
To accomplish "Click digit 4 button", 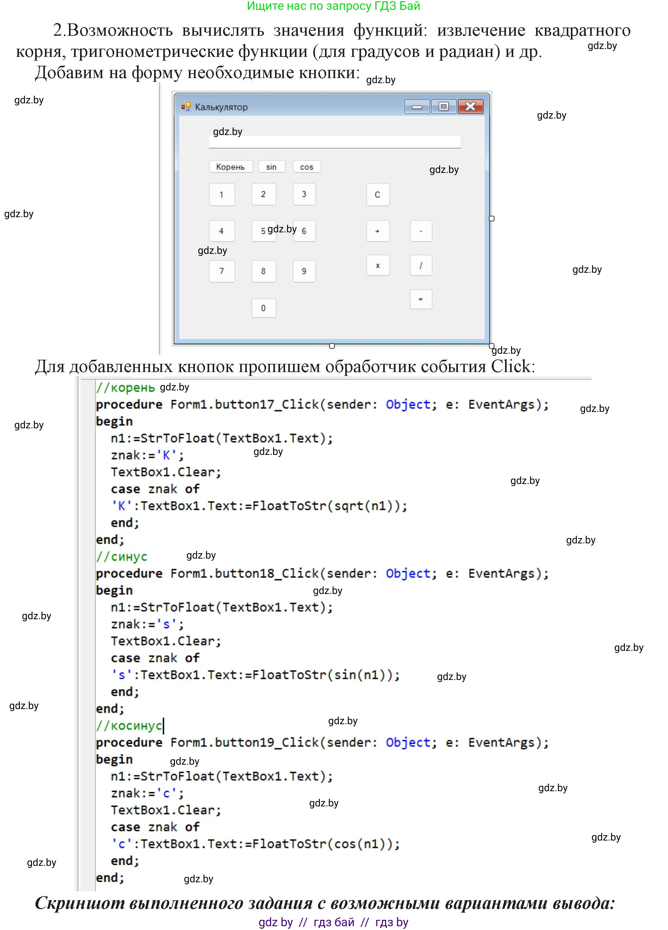I will coord(222,231).
